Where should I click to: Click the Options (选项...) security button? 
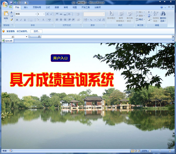[x=36, y=31]
